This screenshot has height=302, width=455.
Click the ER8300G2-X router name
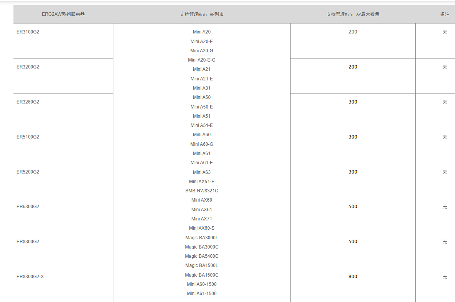click(x=30, y=277)
